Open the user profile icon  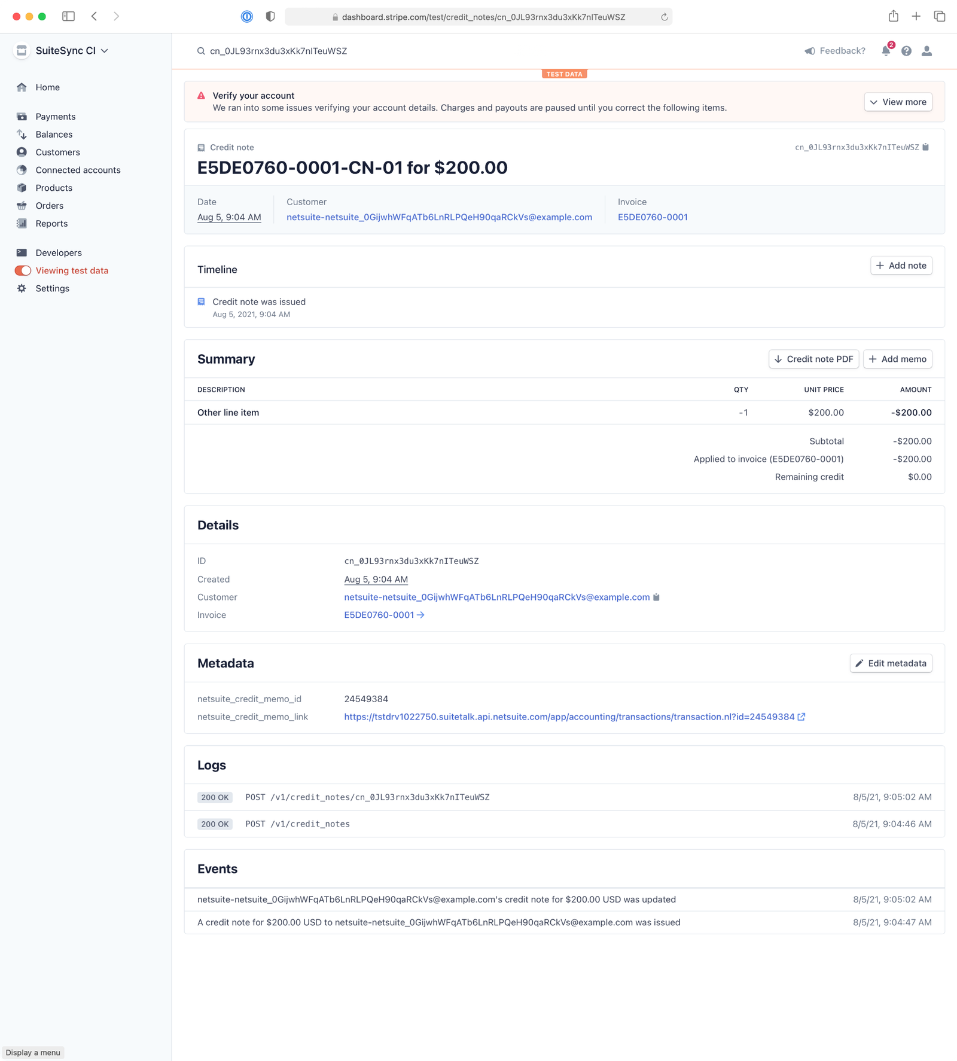(x=926, y=51)
